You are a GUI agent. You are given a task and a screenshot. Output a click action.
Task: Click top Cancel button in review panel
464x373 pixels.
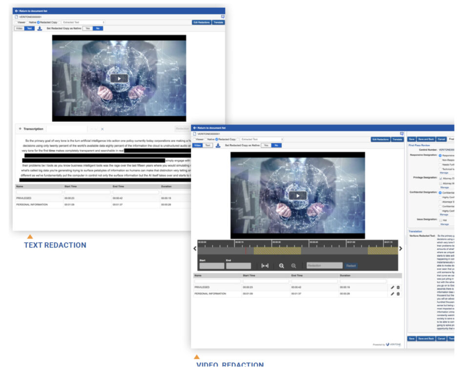pyautogui.click(x=441, y=139)
